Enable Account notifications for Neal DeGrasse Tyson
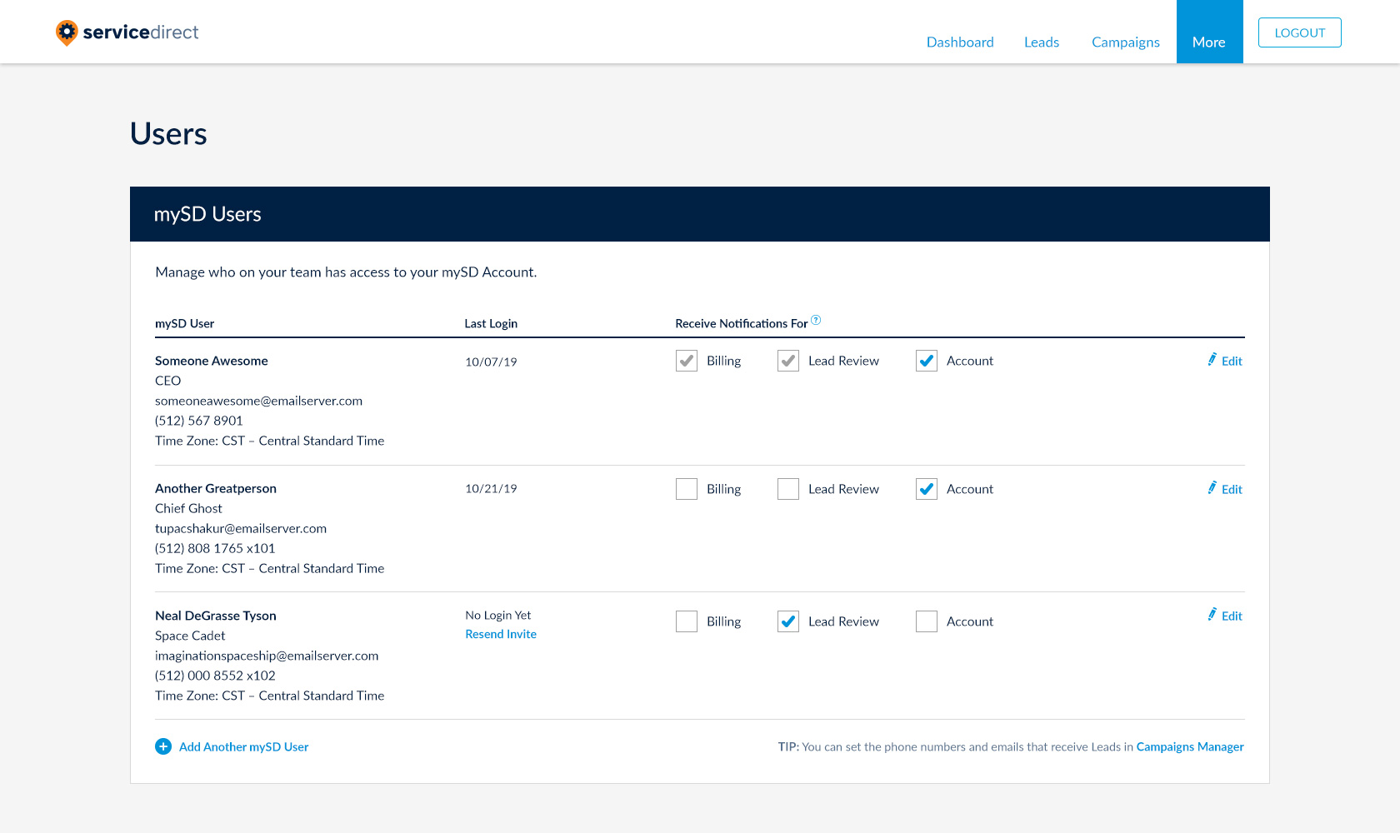Screen dimensions: 1400x833 click(x=927, y=621)
